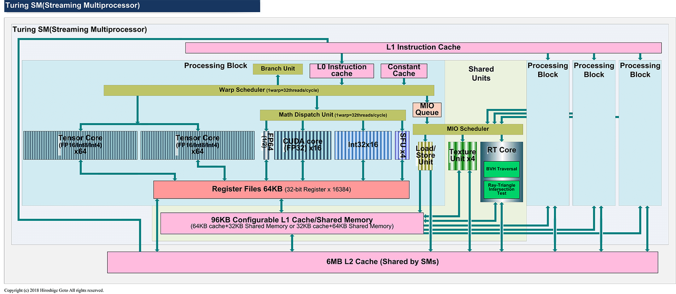
Task: Select the CUDA core (FP32) x16 block
Action: [x=303, y=145]
